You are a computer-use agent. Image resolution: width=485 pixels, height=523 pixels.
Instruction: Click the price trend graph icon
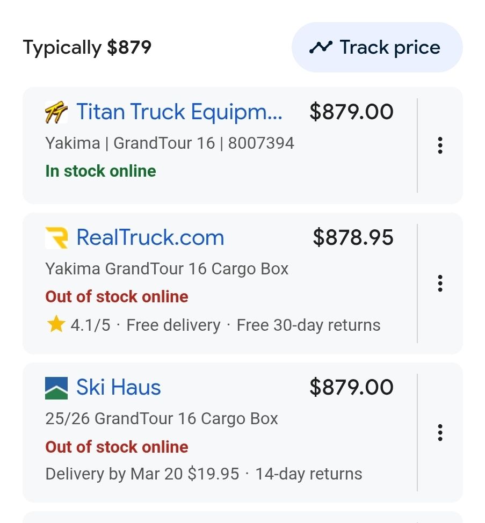321,47
